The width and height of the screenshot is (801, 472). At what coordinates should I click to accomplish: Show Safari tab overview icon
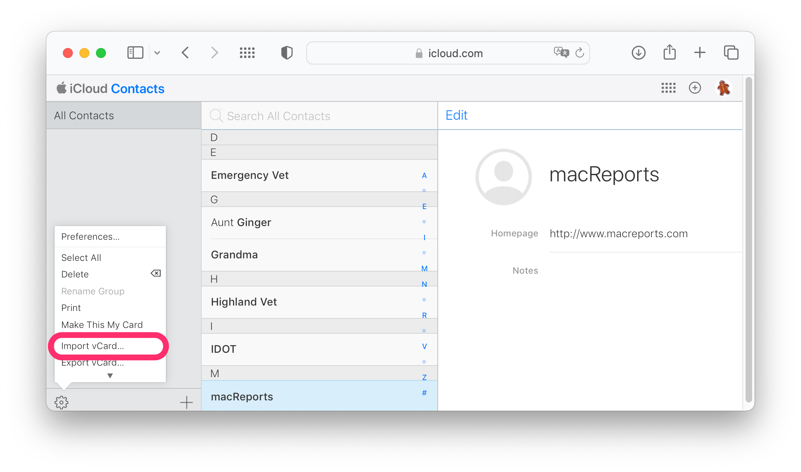pos(731,53)
